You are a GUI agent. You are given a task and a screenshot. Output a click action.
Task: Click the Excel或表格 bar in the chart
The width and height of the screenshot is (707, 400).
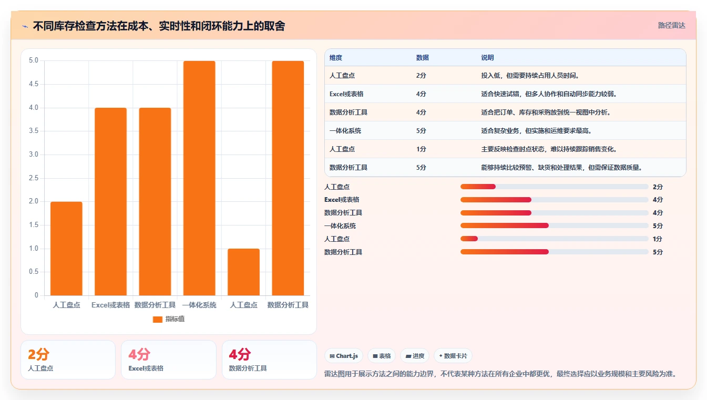[110, 201]
